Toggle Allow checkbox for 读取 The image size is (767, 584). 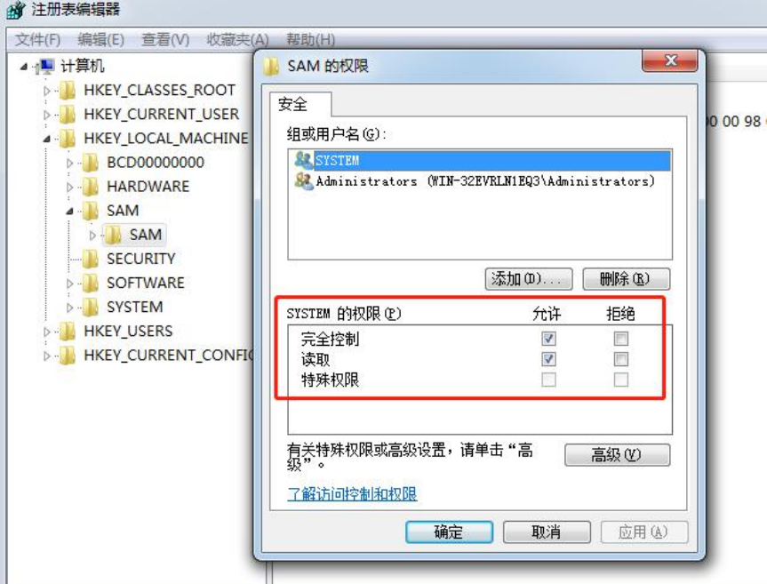(548, 359)
